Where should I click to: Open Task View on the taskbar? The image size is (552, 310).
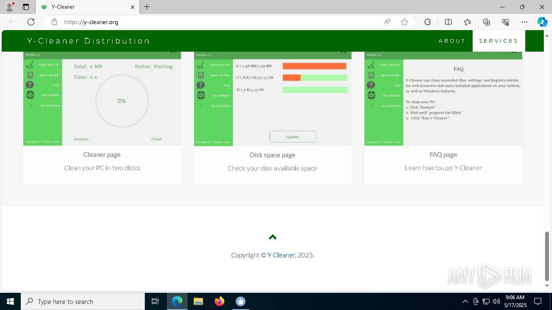tap(155, 301)
